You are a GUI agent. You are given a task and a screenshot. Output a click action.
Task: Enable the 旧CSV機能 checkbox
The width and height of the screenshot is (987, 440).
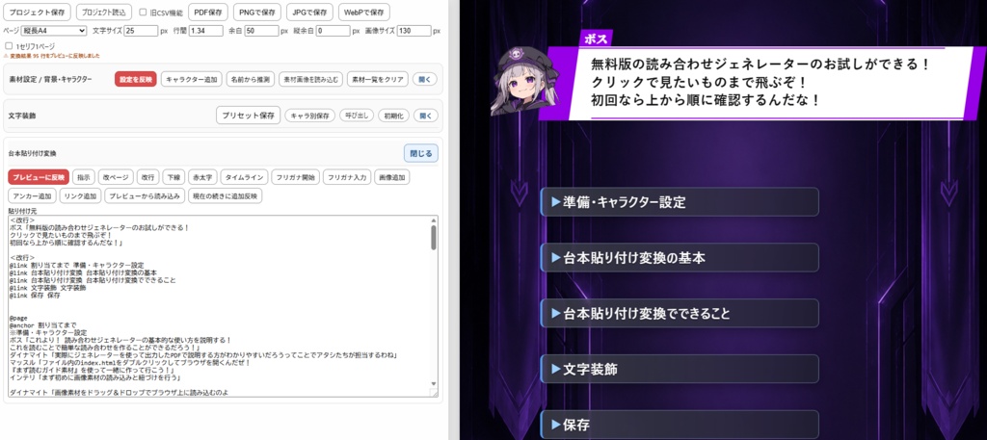coord(143,12)
